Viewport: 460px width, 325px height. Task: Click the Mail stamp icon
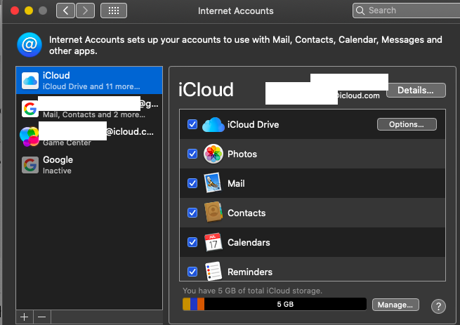tap(213, 183)
